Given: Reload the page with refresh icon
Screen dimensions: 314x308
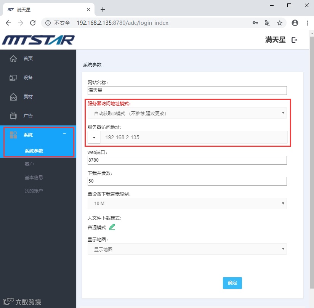Looking at the screenshot, I should [33, 23].
